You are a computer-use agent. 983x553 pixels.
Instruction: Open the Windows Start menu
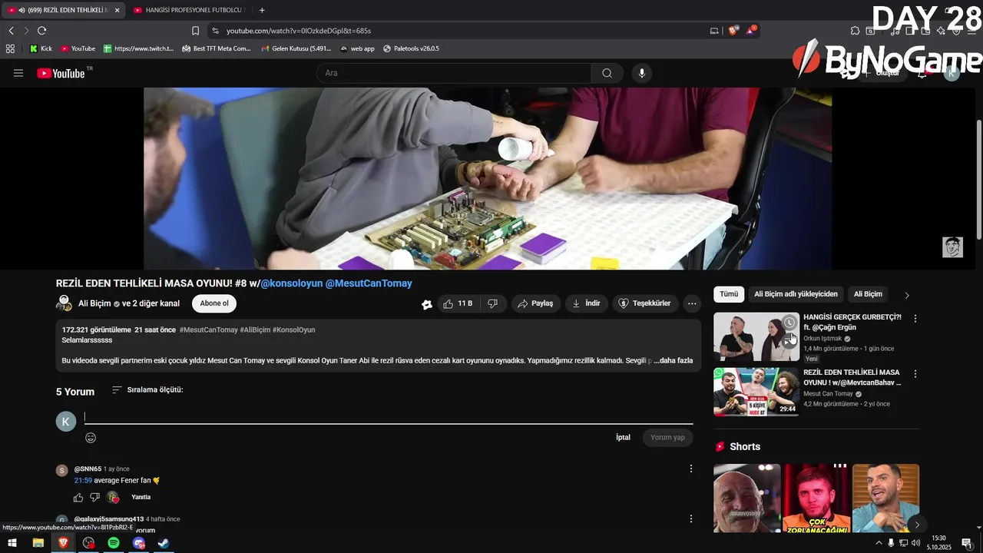click(x=12, y=543)
